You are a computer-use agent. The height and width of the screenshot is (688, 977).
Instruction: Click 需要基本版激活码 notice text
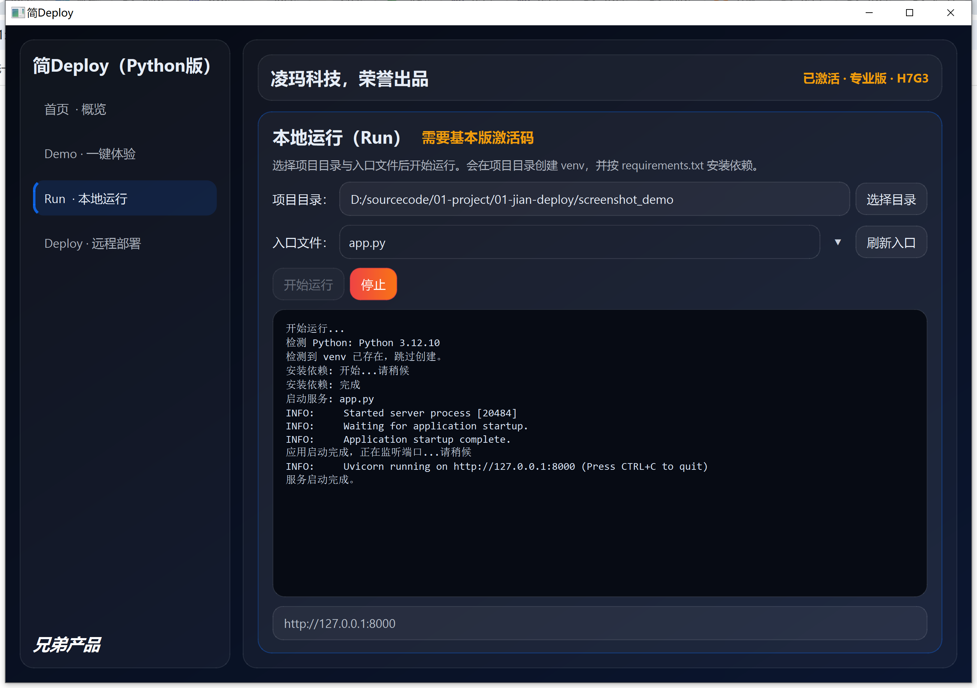pyautogui.click(x=477, y=138)
